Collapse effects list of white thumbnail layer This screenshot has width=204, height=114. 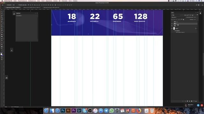[197, 28]
